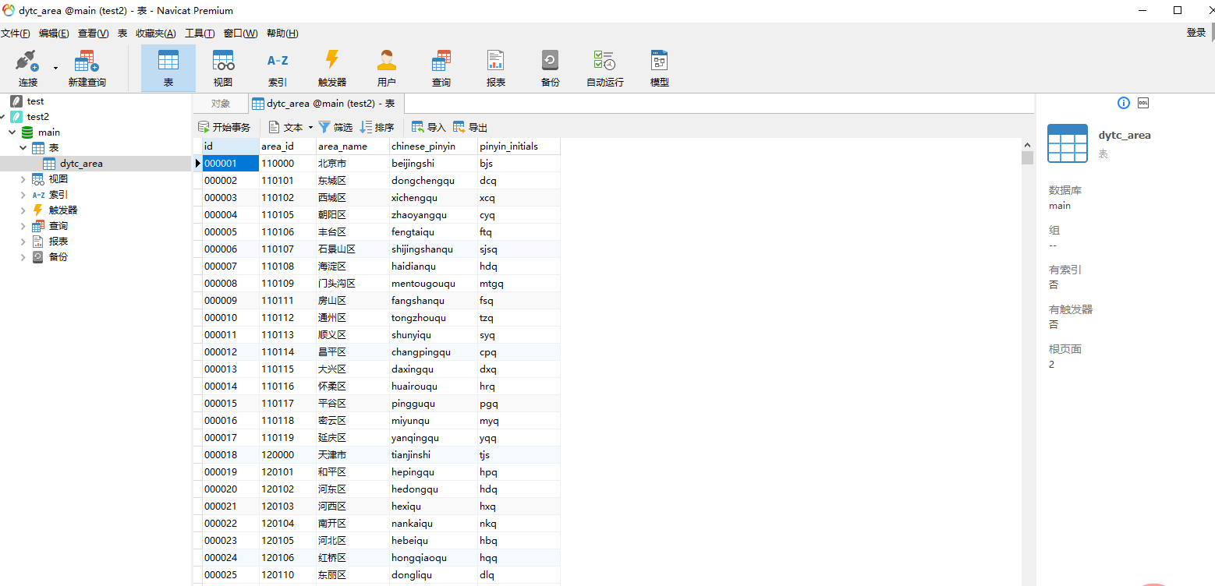Open the File (文件) menu
Image resolution: width=1215 pixels, height=586 pixels.
16,34
